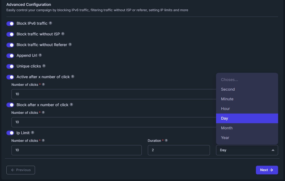This screenshot has width=285, height=181.
Task: Focus the Duration input field
Action: 179,150
